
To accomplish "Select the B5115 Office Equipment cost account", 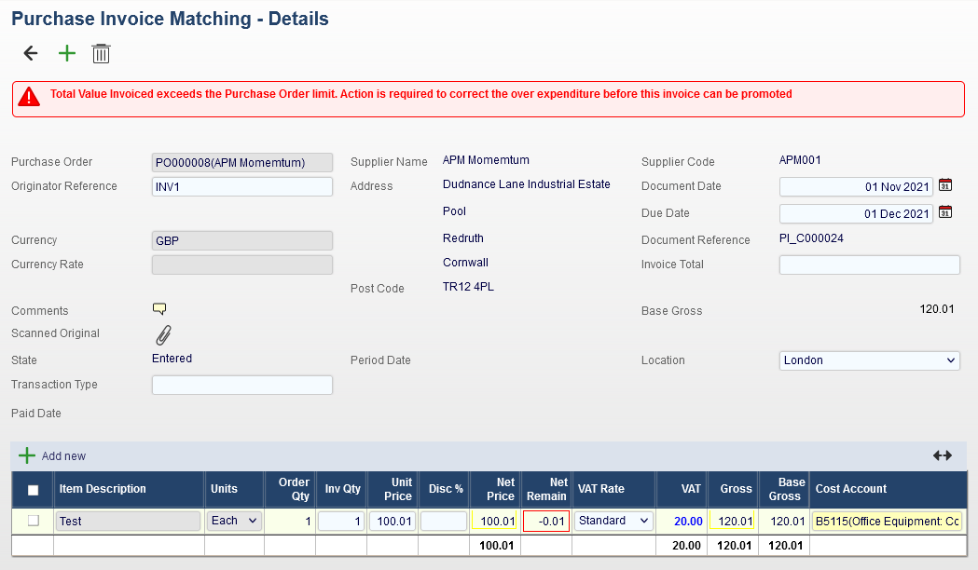I will pos(887,521).
